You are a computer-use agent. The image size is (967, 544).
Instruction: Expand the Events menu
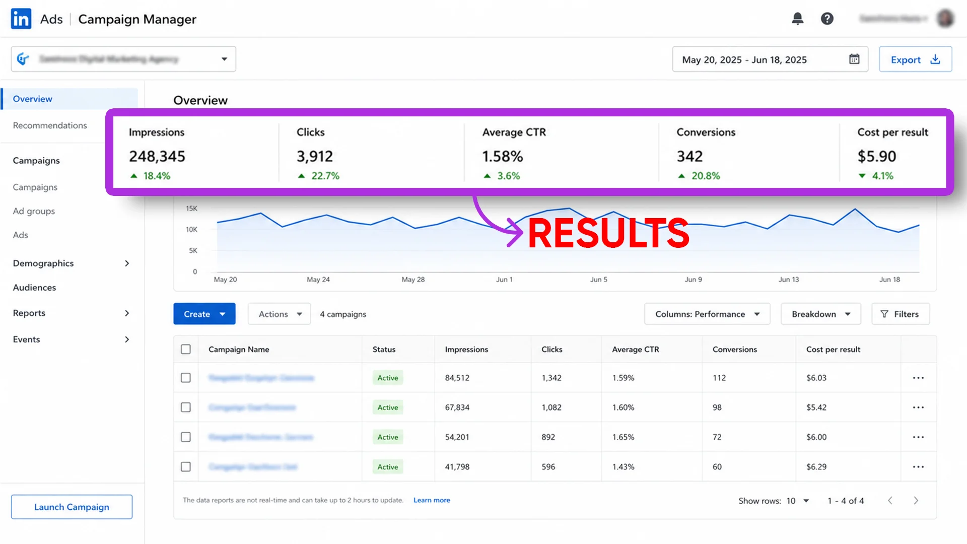71,339
